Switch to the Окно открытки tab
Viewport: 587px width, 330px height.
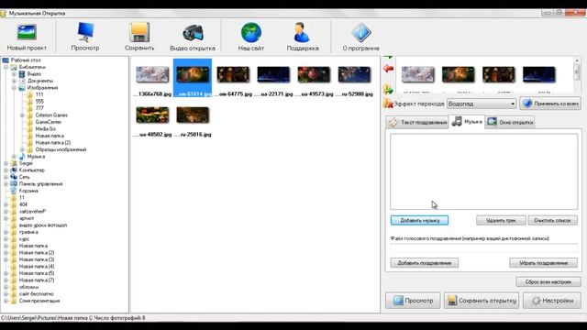pyautogui.click(x=510, y=122)
